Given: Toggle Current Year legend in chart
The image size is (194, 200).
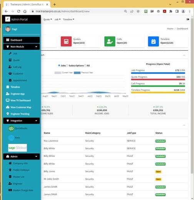Looking at the screenshot, I should click(64, 73).
